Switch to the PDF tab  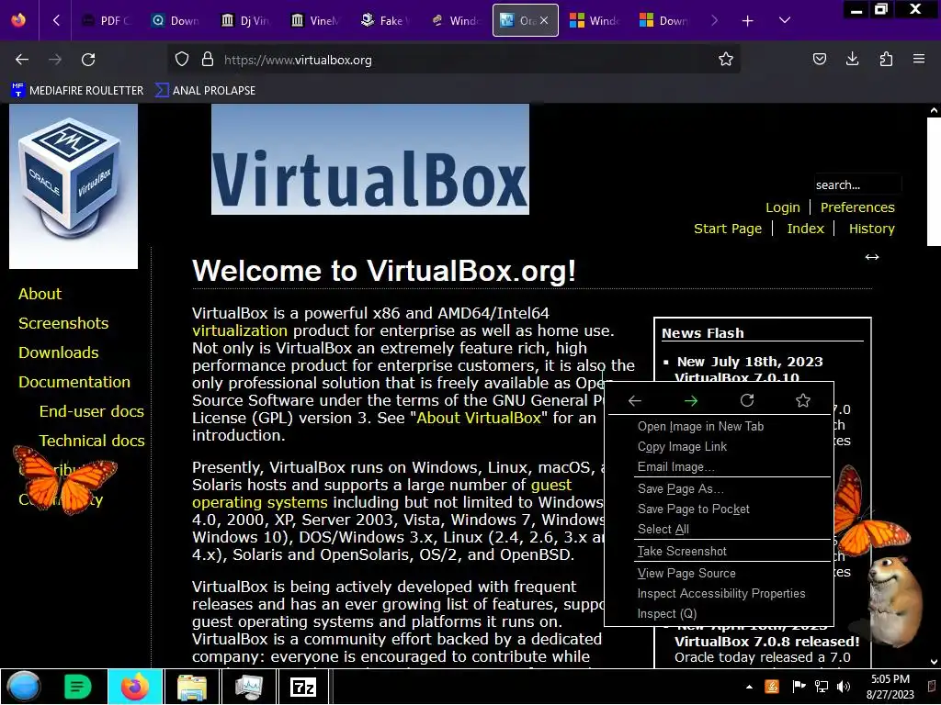coord(106,21)
